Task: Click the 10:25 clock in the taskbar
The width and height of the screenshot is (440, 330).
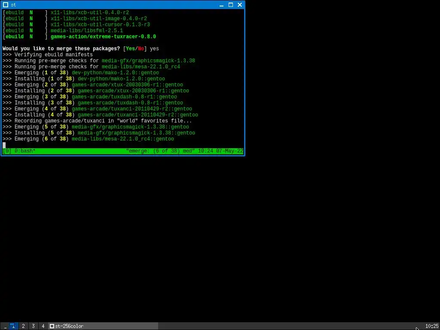Action: pyautogui.click(x=432, y=326)
